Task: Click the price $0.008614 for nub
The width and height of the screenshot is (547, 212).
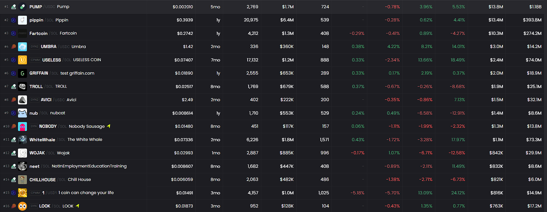Action: click(x=183, y=113)
